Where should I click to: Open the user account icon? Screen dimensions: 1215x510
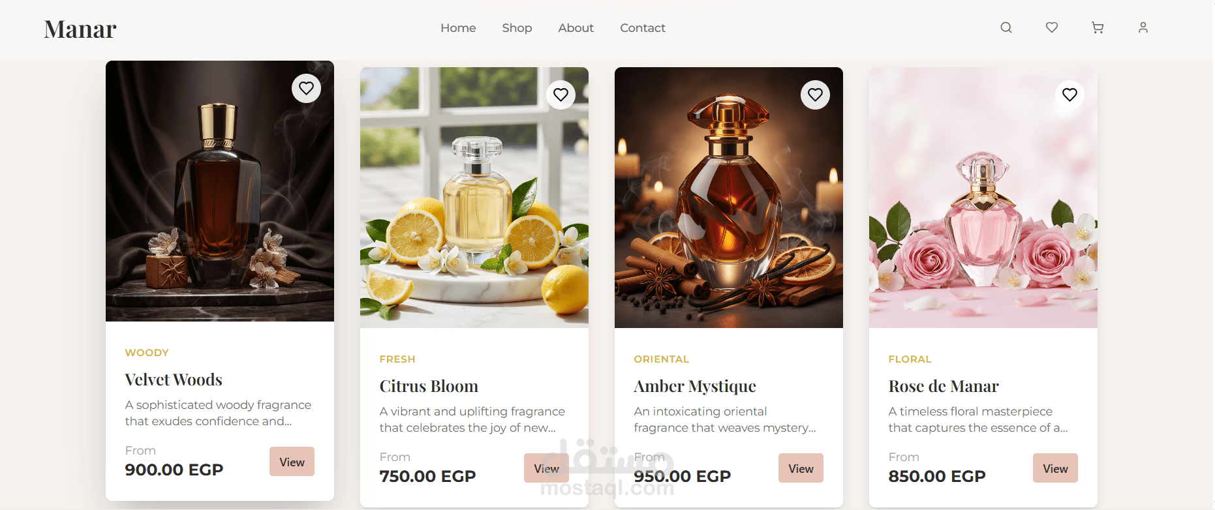pyautogui.click(x=1143, y=27)
